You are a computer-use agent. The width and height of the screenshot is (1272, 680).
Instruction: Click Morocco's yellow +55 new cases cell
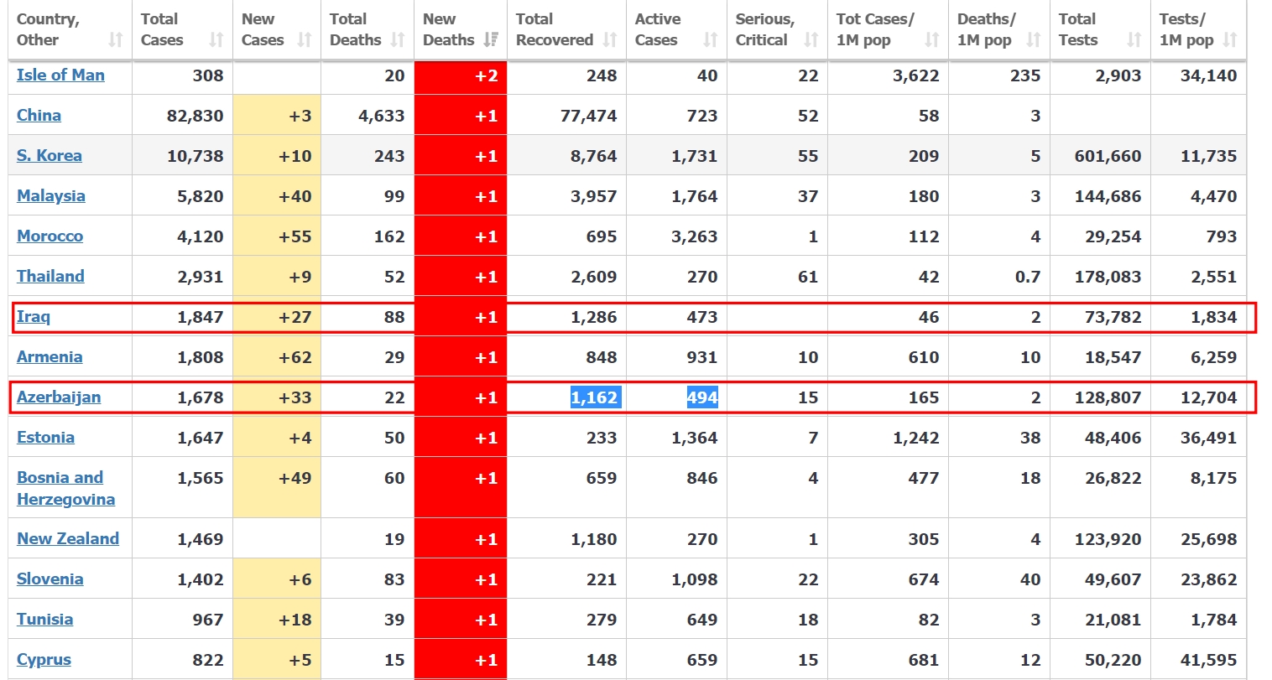coord(277,236)
